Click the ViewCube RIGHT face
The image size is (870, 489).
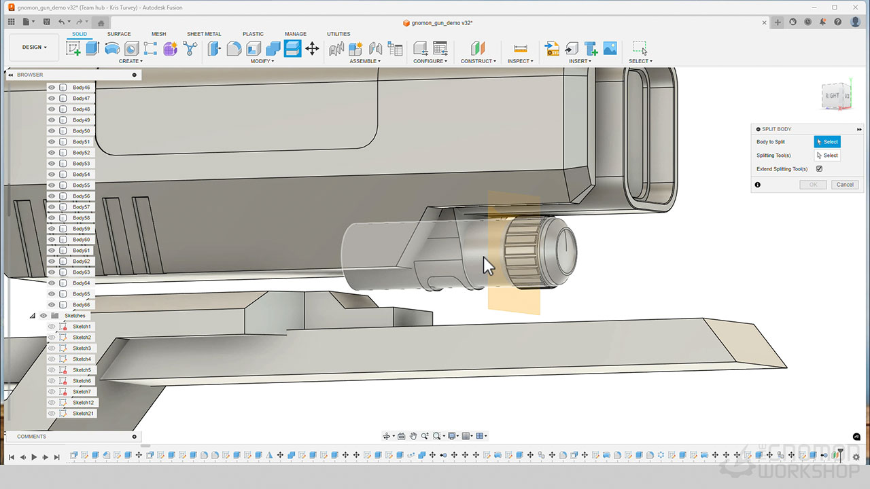832,96
